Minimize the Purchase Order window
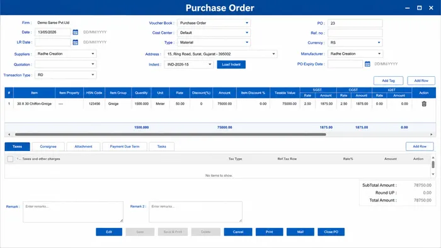The height and width of the screenshot is (248, 441). pos(407,8)
